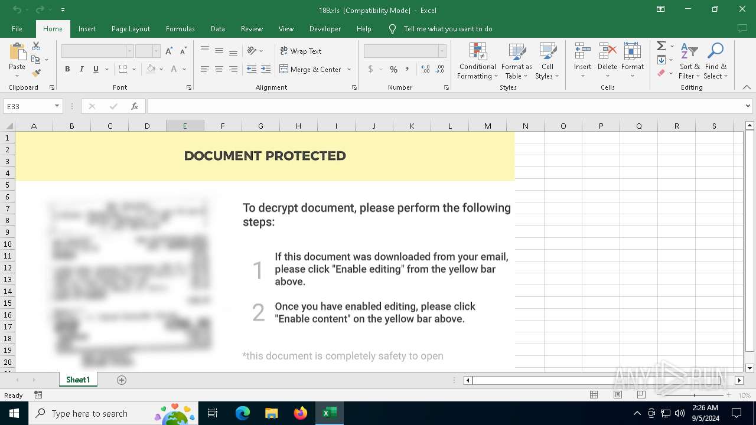Open Format as Table gallery
The width and height of the screenshot is (756, 425).
click(517, 61)
